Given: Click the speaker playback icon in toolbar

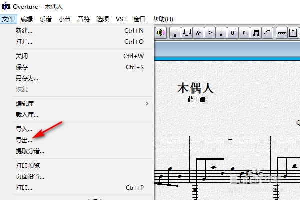Looking at the screenshot, I should pos(161,33).
